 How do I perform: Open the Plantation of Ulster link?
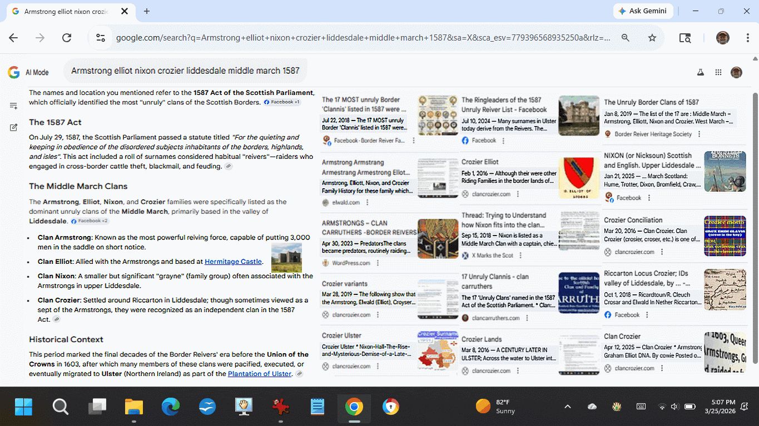[x=260, y=374]
